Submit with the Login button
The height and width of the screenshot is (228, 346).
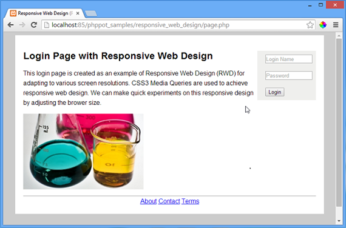coord(274,92)
